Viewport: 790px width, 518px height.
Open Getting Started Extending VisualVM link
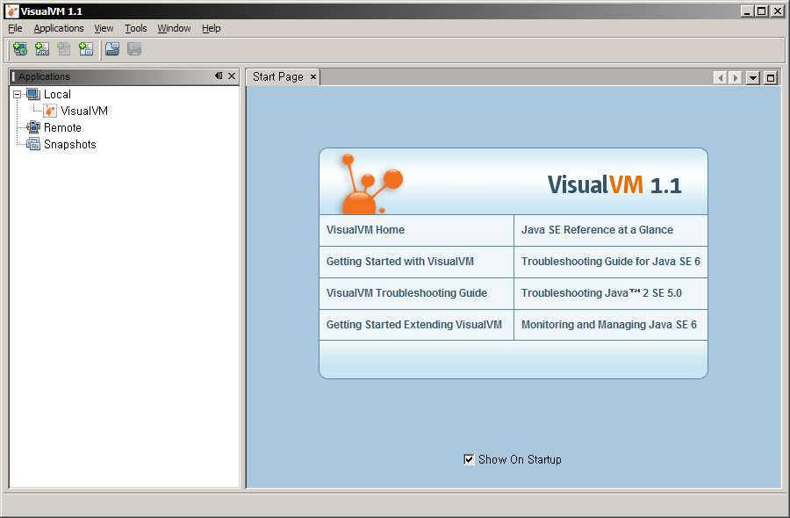point(414,325)
